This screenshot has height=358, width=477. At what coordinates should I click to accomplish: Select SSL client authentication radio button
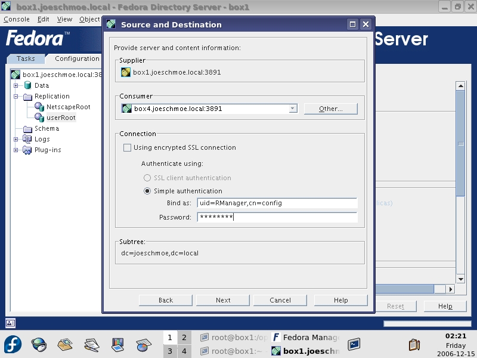147,178
